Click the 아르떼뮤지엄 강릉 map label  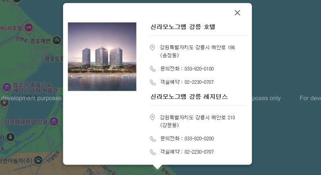point(26,122)
